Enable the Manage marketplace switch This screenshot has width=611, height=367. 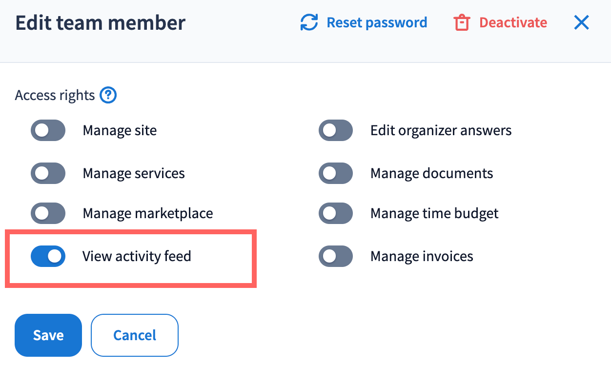click(48, 213)
